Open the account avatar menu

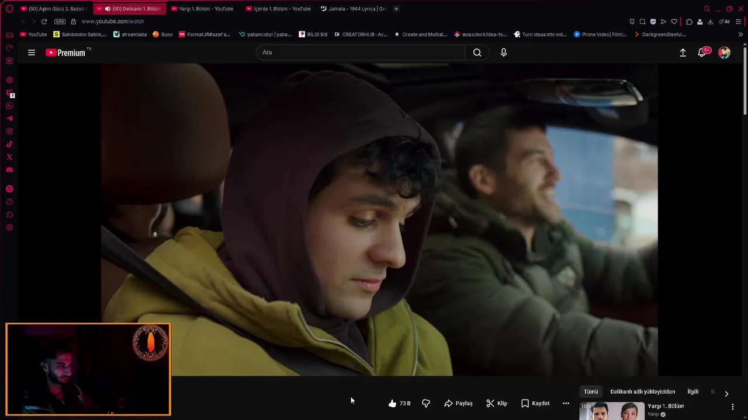click(x=724, y=52)
